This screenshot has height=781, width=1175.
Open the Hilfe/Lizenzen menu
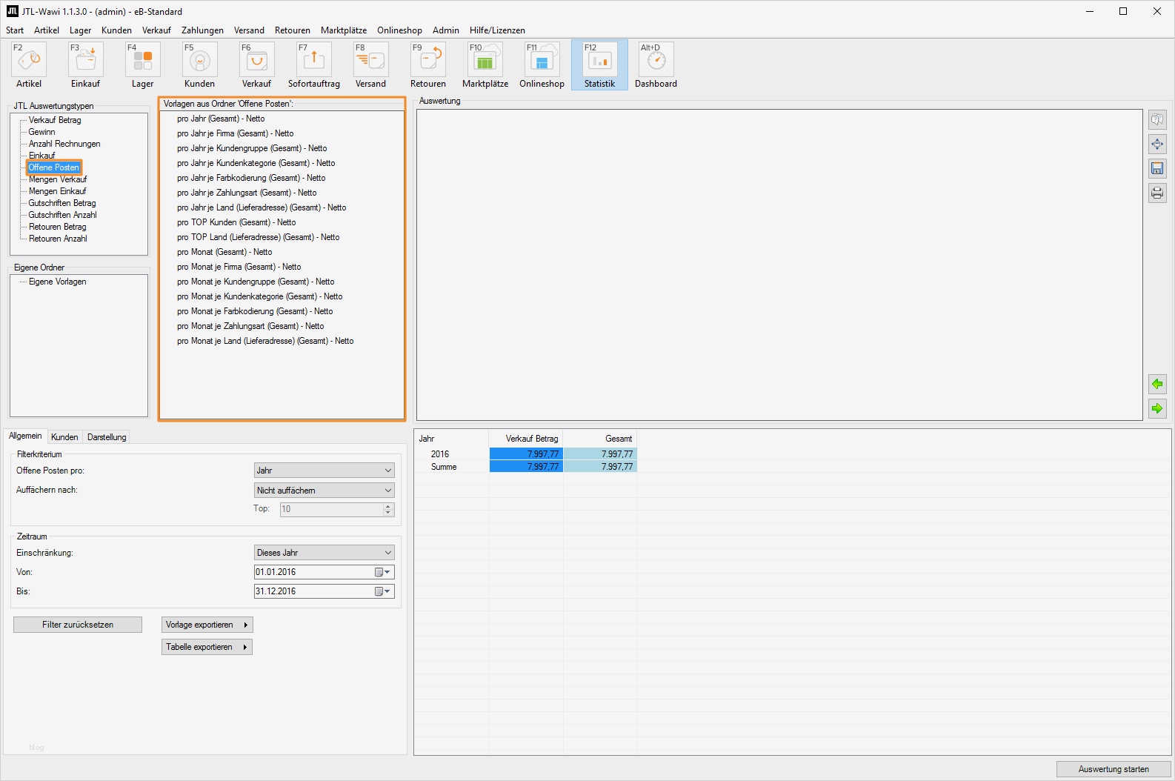[x=497, y=30]
